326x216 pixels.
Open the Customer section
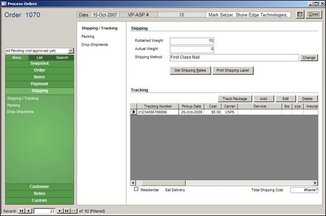40,187
